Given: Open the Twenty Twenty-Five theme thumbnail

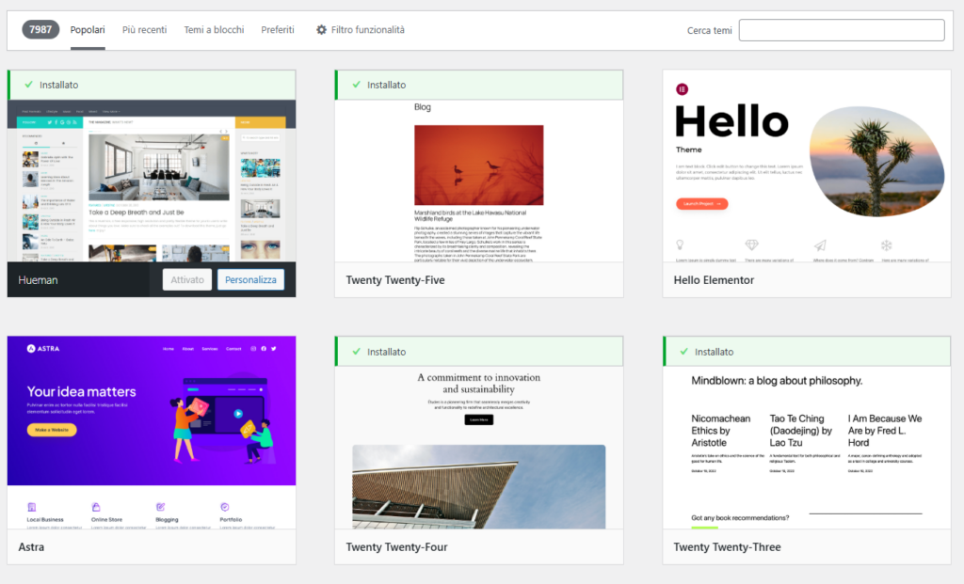Looking at the screenshot, I should 478,181.
